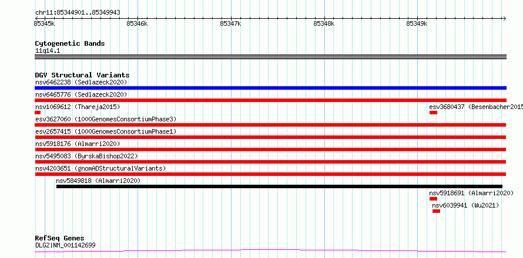Image resolution: width=523 pixels, height=258 pixels.
Task: Open the DLG2|NM_001142699 gene label
Action: tap(65, 245)
